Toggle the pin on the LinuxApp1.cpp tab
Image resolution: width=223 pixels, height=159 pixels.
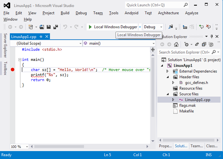coord(41,37)
